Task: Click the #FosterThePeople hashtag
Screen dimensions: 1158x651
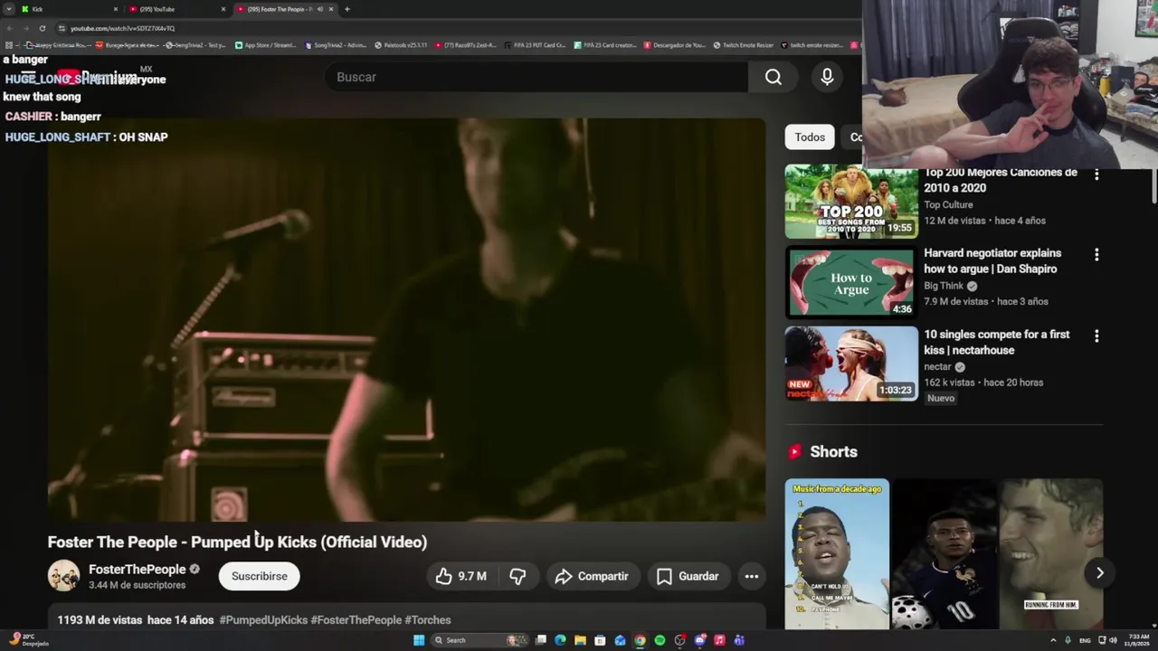Action: (356, 620)
